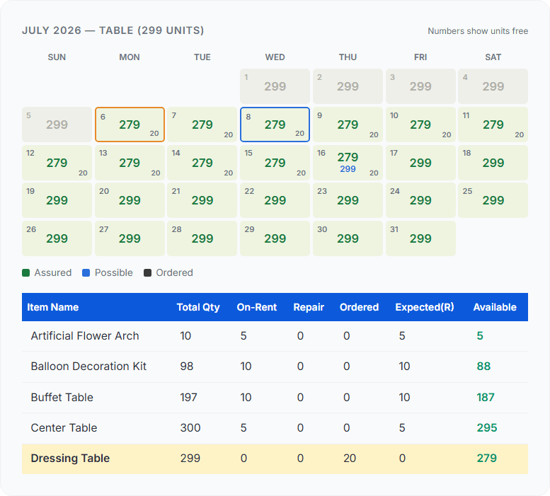Click the green Assured legend swatch
This screenshot has width=550, height=496.
click(25, 272)
